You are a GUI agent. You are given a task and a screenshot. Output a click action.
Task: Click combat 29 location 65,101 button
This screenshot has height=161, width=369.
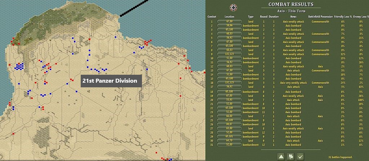click(x=229, y=137)
